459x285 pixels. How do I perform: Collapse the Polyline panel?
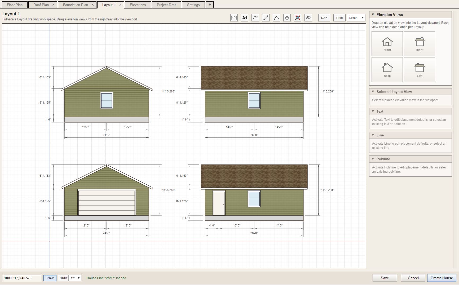373,159
